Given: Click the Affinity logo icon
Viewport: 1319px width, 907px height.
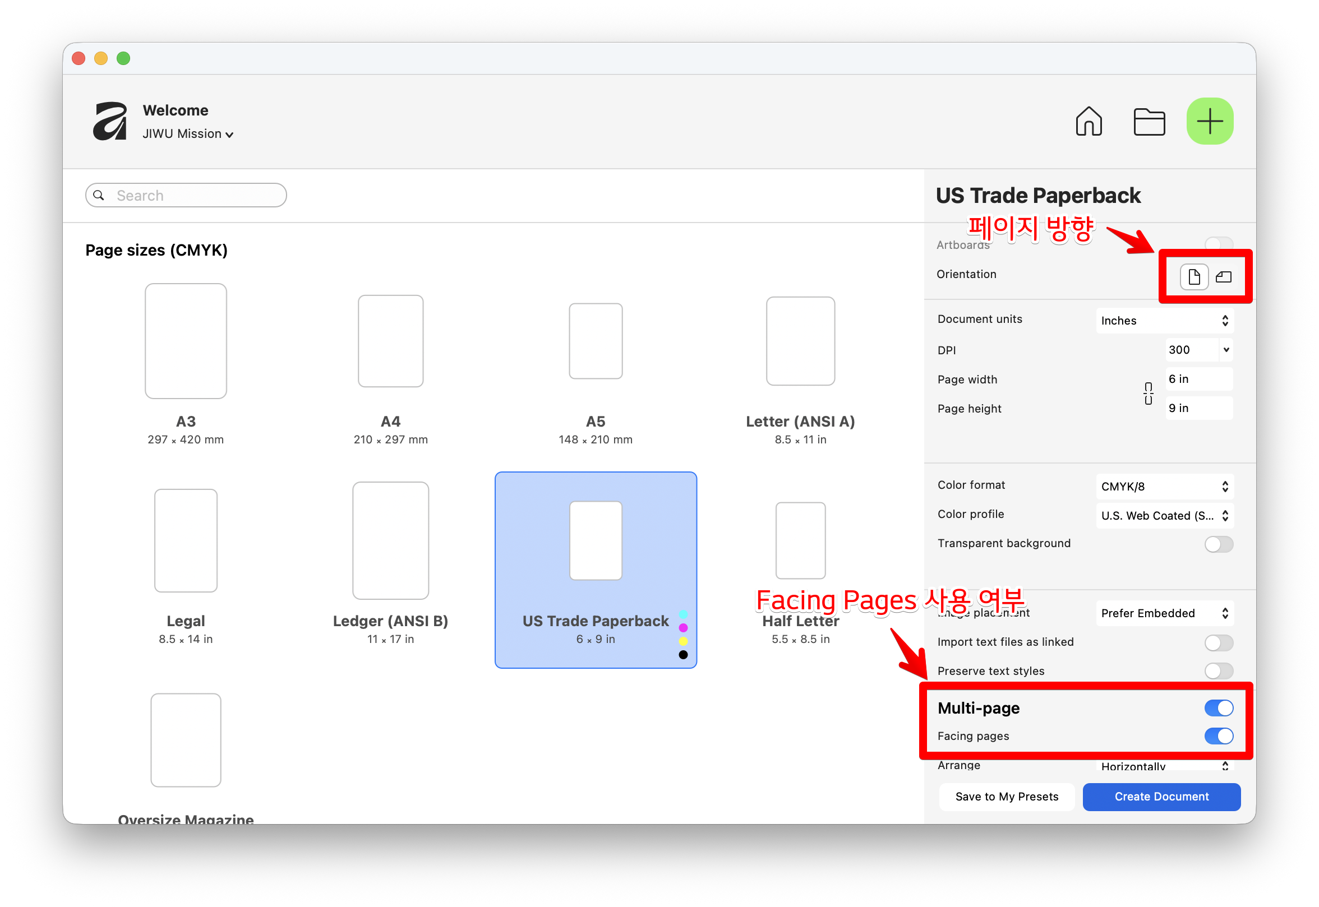Looking at the screenshot, I should click(111, 121).
